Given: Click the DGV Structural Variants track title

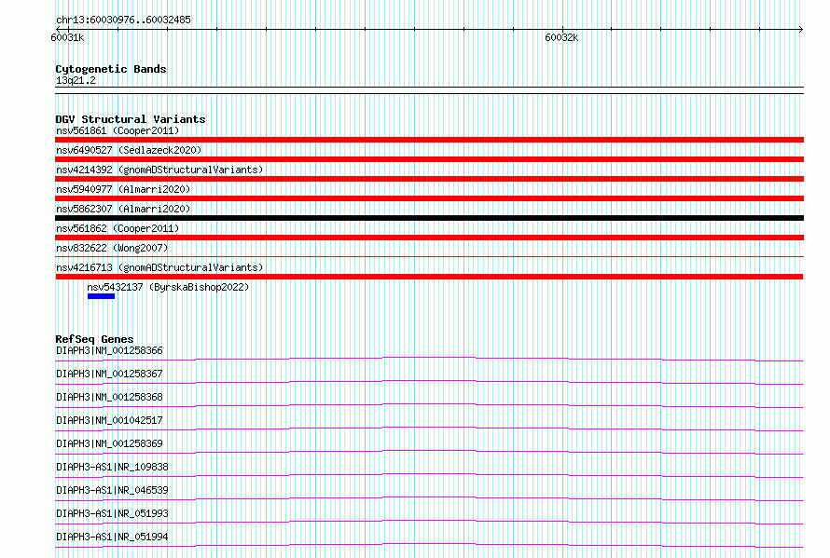Looking at the screenshot, I should click(131, 119).
